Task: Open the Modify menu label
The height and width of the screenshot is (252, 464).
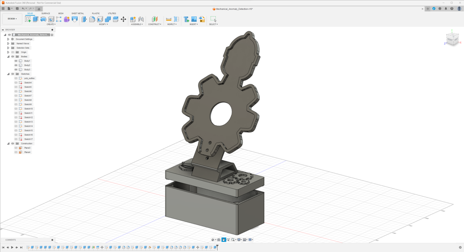Action: (x=103, y=24)
